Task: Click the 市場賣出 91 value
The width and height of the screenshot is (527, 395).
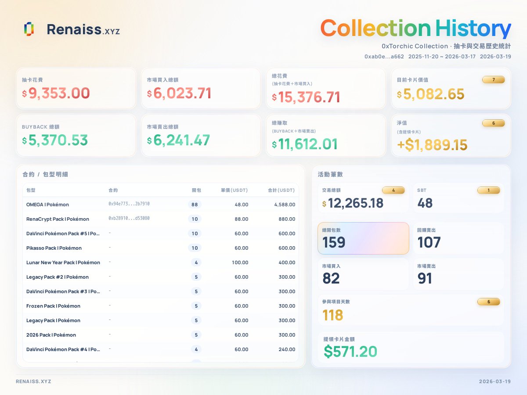Action: pos(425,278)
